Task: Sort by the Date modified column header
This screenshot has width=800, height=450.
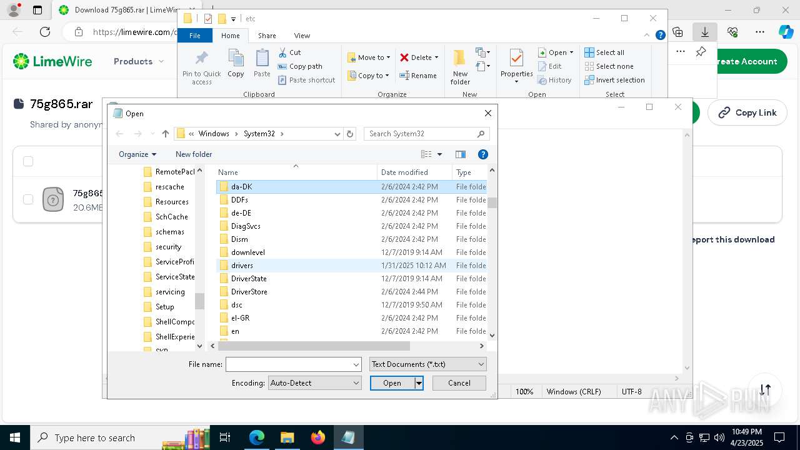Action: point(414,172)
